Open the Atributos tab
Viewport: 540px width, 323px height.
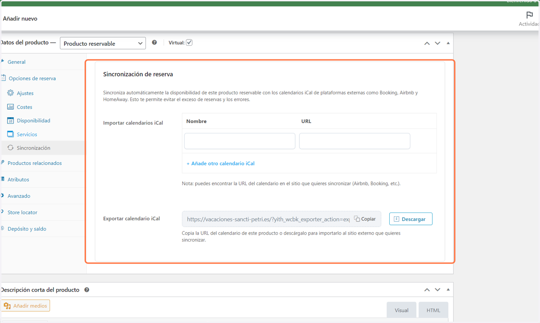(x=18, y=179)
